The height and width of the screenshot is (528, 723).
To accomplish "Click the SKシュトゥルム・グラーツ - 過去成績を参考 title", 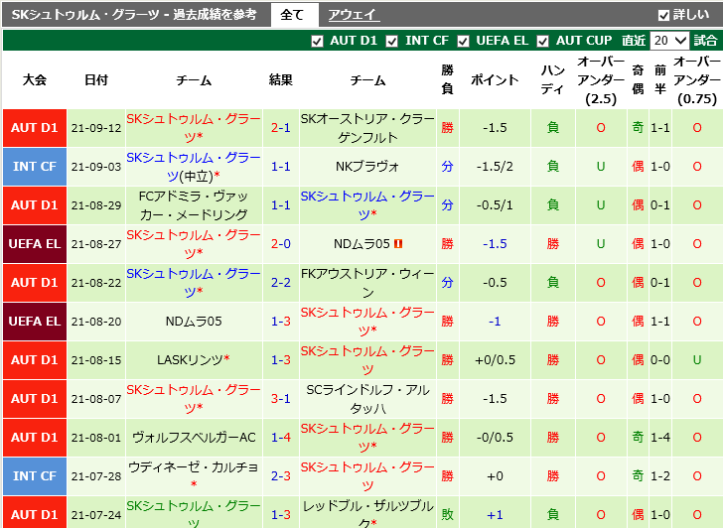I will 134,15.
